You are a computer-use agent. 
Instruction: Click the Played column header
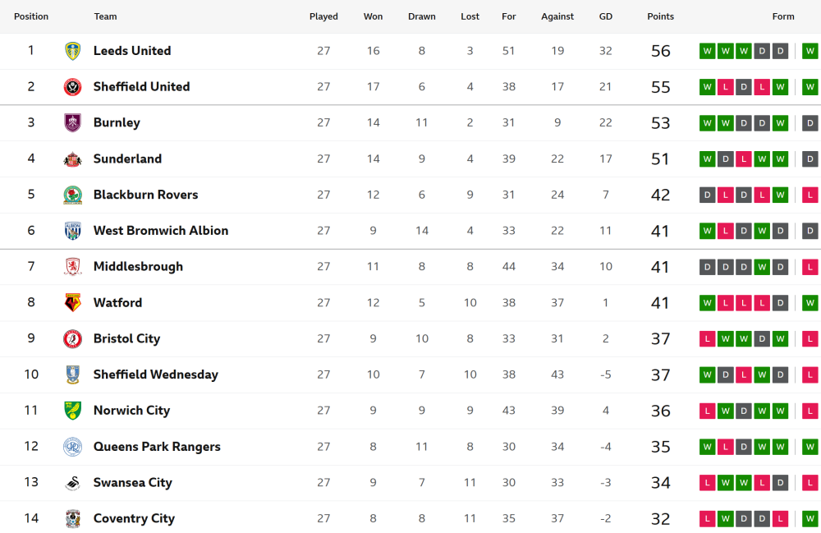[x=323, y=16]
